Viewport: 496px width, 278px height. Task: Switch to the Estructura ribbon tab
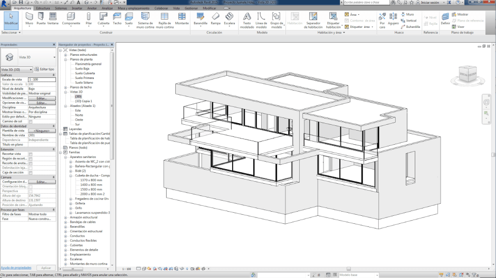click(x=43, y=8)
